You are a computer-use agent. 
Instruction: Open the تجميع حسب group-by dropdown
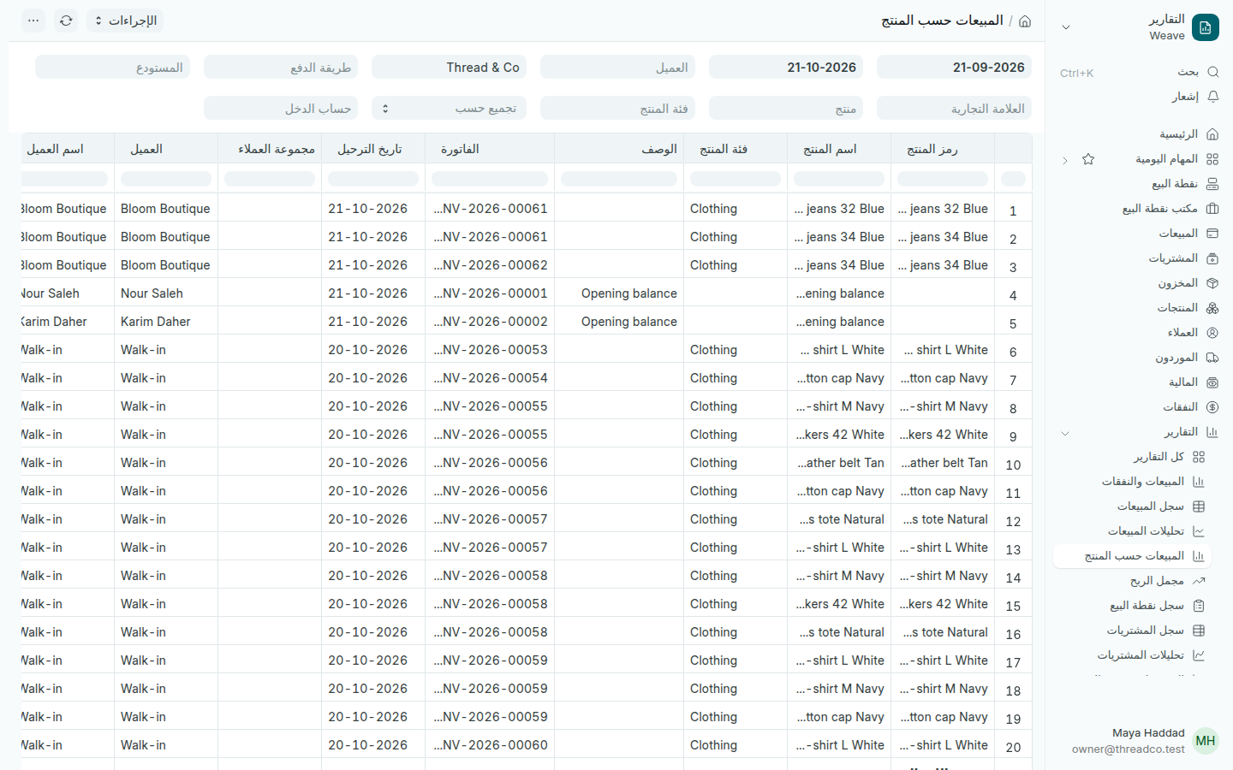tap(450, 108)
